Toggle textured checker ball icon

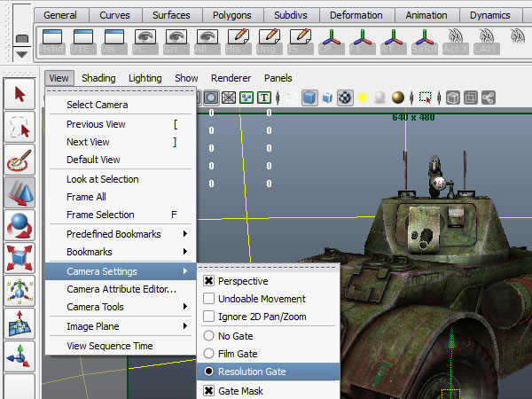(345, 98)
